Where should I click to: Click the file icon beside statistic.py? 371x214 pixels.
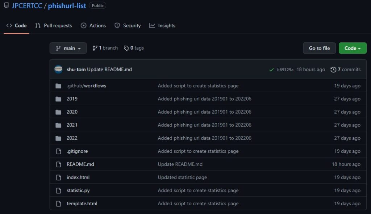(59, 190)
